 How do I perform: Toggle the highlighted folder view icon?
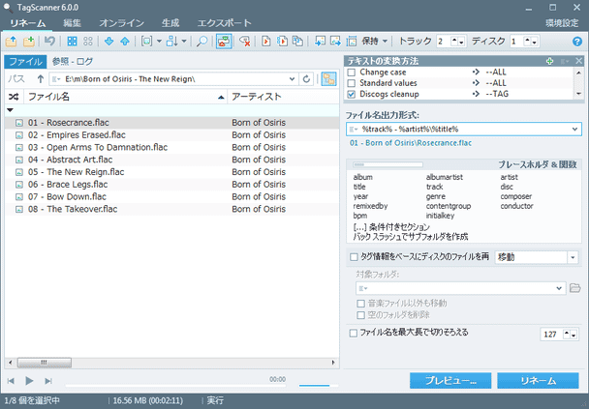[x=224, y=42]
